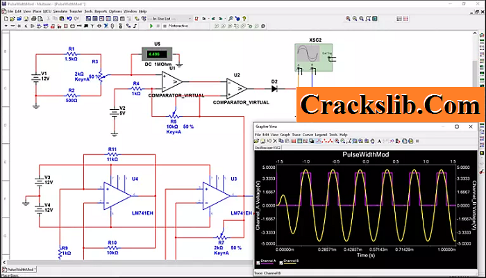486x278 pixels.
Task: Click Zoom to fit page icon
Action: pyautogui.click(x=368, y=19)
